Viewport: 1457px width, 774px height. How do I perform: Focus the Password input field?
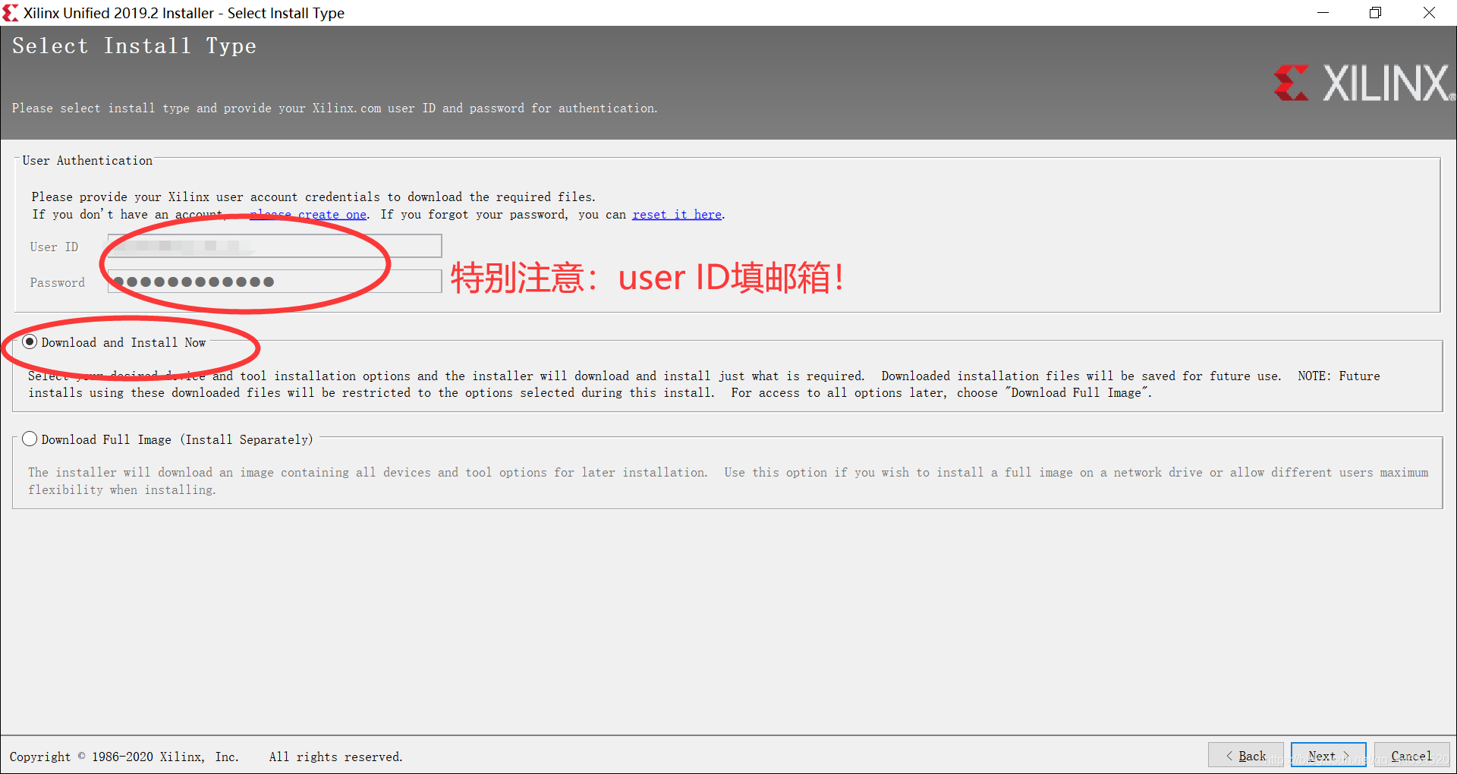(275, 282)
